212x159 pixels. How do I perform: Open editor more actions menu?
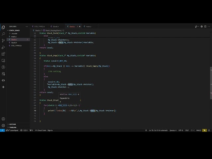click(209, 26)
